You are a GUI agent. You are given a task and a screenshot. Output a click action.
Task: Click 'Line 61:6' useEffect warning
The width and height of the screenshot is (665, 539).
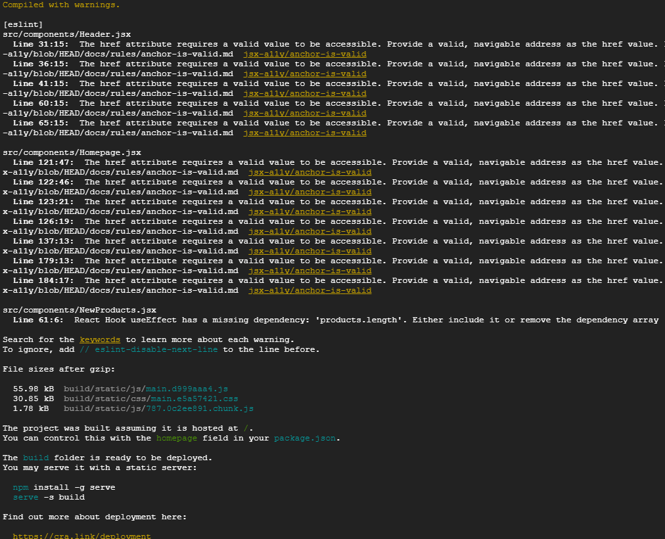point(38,320)
